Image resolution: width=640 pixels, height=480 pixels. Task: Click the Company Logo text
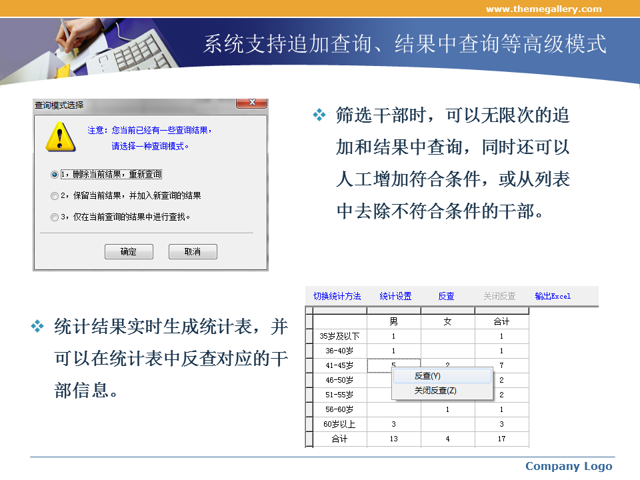tap(569, 466)
